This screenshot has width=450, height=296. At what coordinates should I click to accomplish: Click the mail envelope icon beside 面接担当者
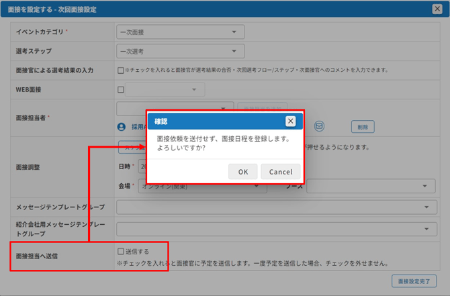click(320, 126)
